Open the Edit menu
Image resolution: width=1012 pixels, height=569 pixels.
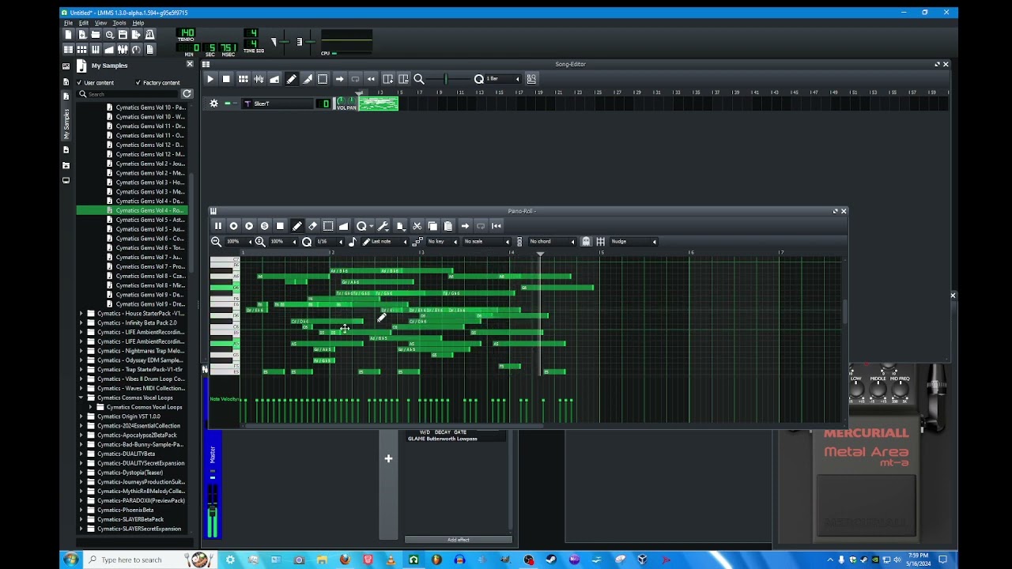(83, 23)
